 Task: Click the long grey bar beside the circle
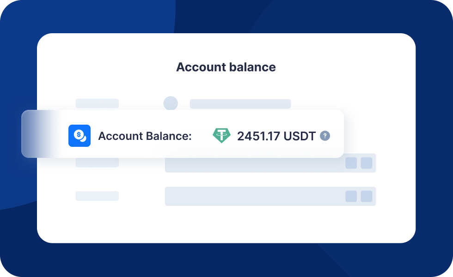point(240,103)
